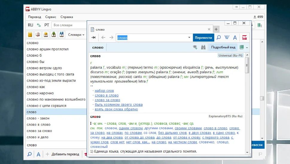The width and height of the screenshot is (290, 164).
Task: Click the magnifier icon in main window bottom bar
Action: click(29, 154)
